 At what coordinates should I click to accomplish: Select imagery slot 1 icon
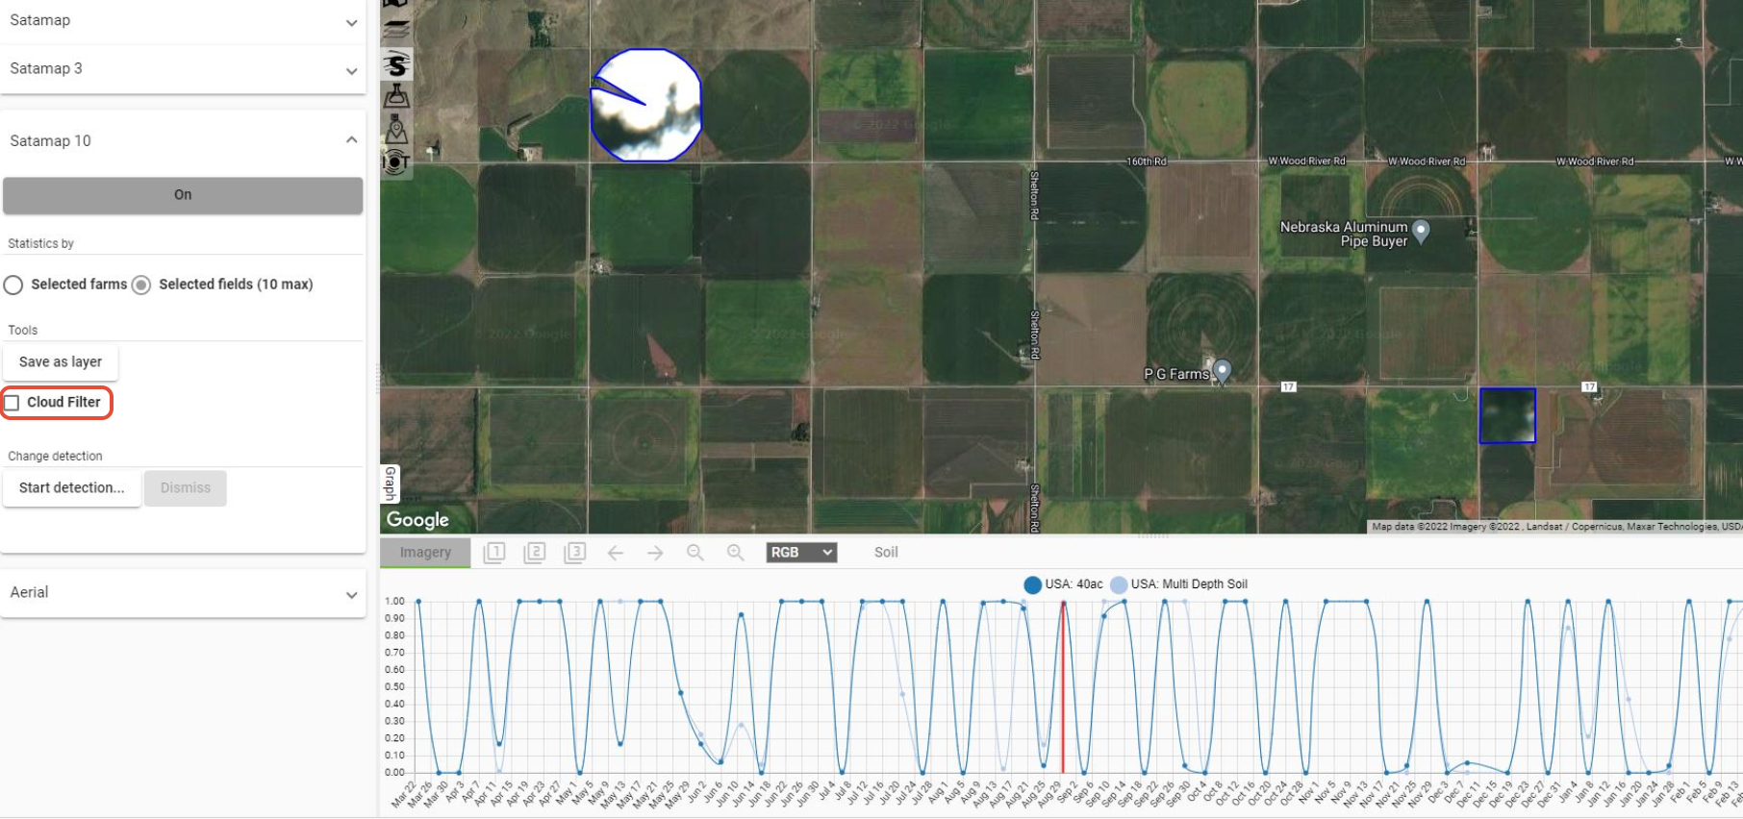point(494,553)
